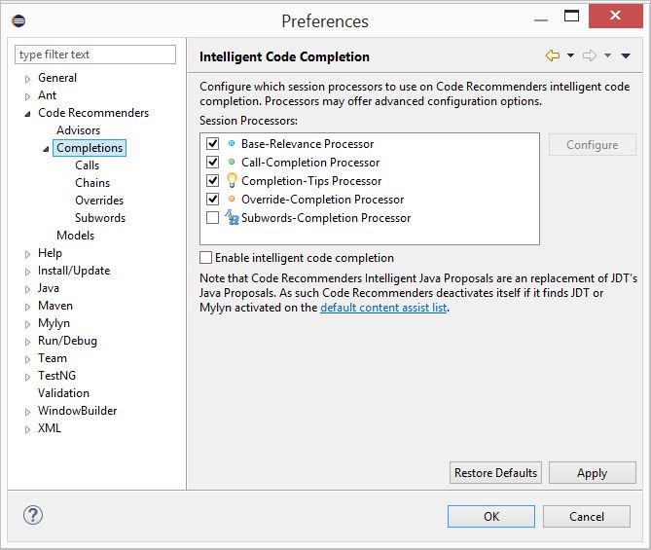This screenshot has width=651, height=550.
Task: Expand the Java tree node
Action: [27, 289]
